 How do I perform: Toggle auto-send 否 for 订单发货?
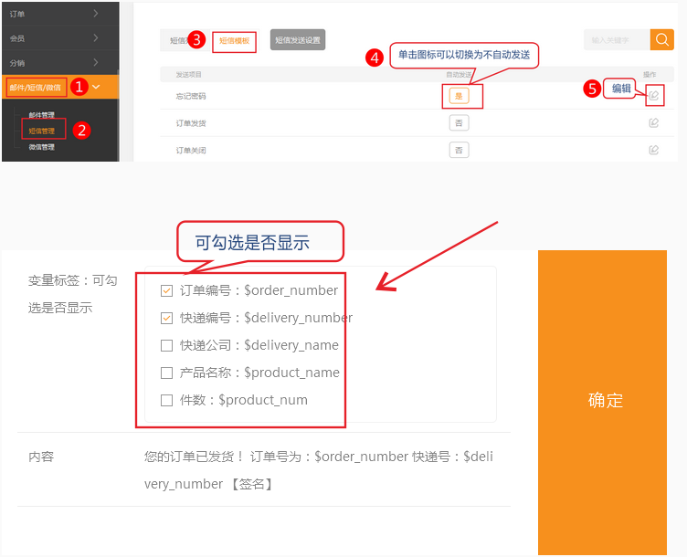click(x=459, y=123)
